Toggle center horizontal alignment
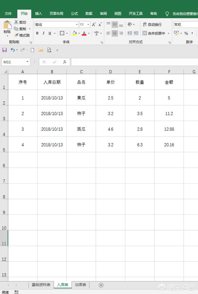The height and width of the screenshot is (294, 198). click(x=115, y=33)
